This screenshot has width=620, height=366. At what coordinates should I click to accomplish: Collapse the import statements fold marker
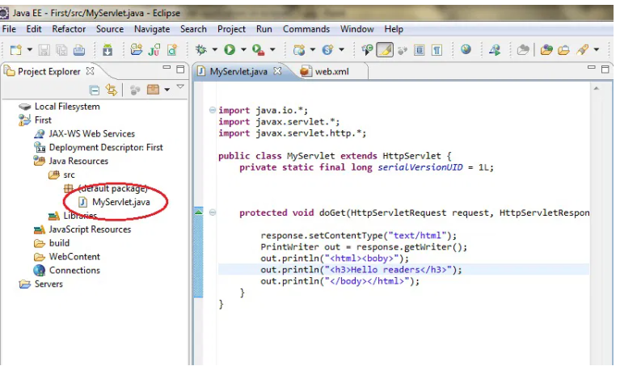[212, 110]
